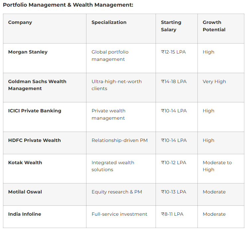The height and width of the screenshot is (231, 250).
Task: Click the Portfolio Management & Wealth Management heading
Action: 68,5
